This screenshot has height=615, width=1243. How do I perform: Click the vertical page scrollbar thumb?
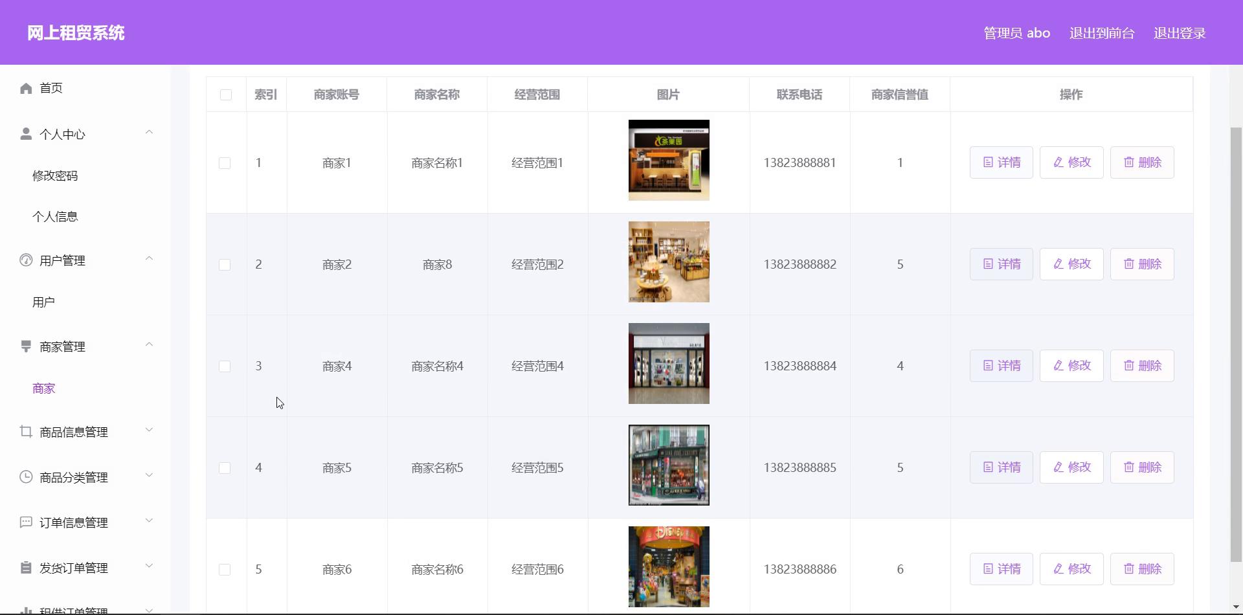tap(1236, 343)
